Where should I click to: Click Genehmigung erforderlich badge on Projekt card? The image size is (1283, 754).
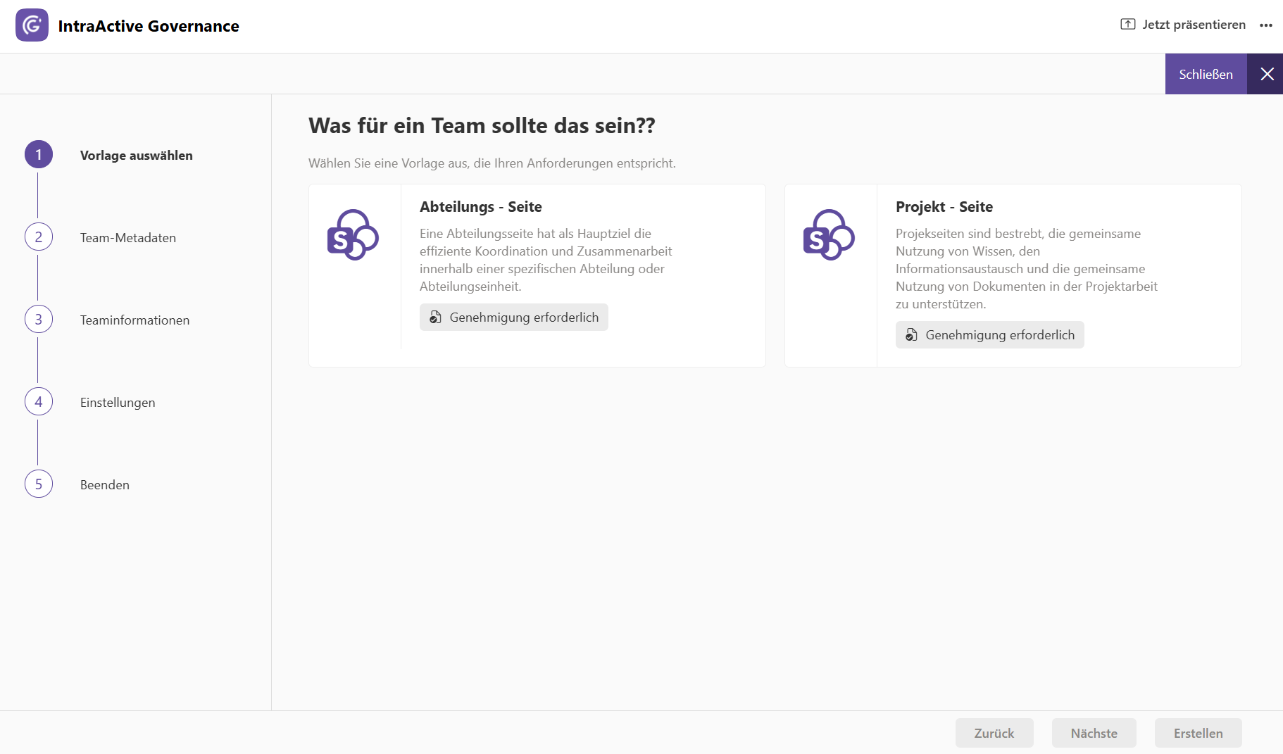(x=990, y=335)
